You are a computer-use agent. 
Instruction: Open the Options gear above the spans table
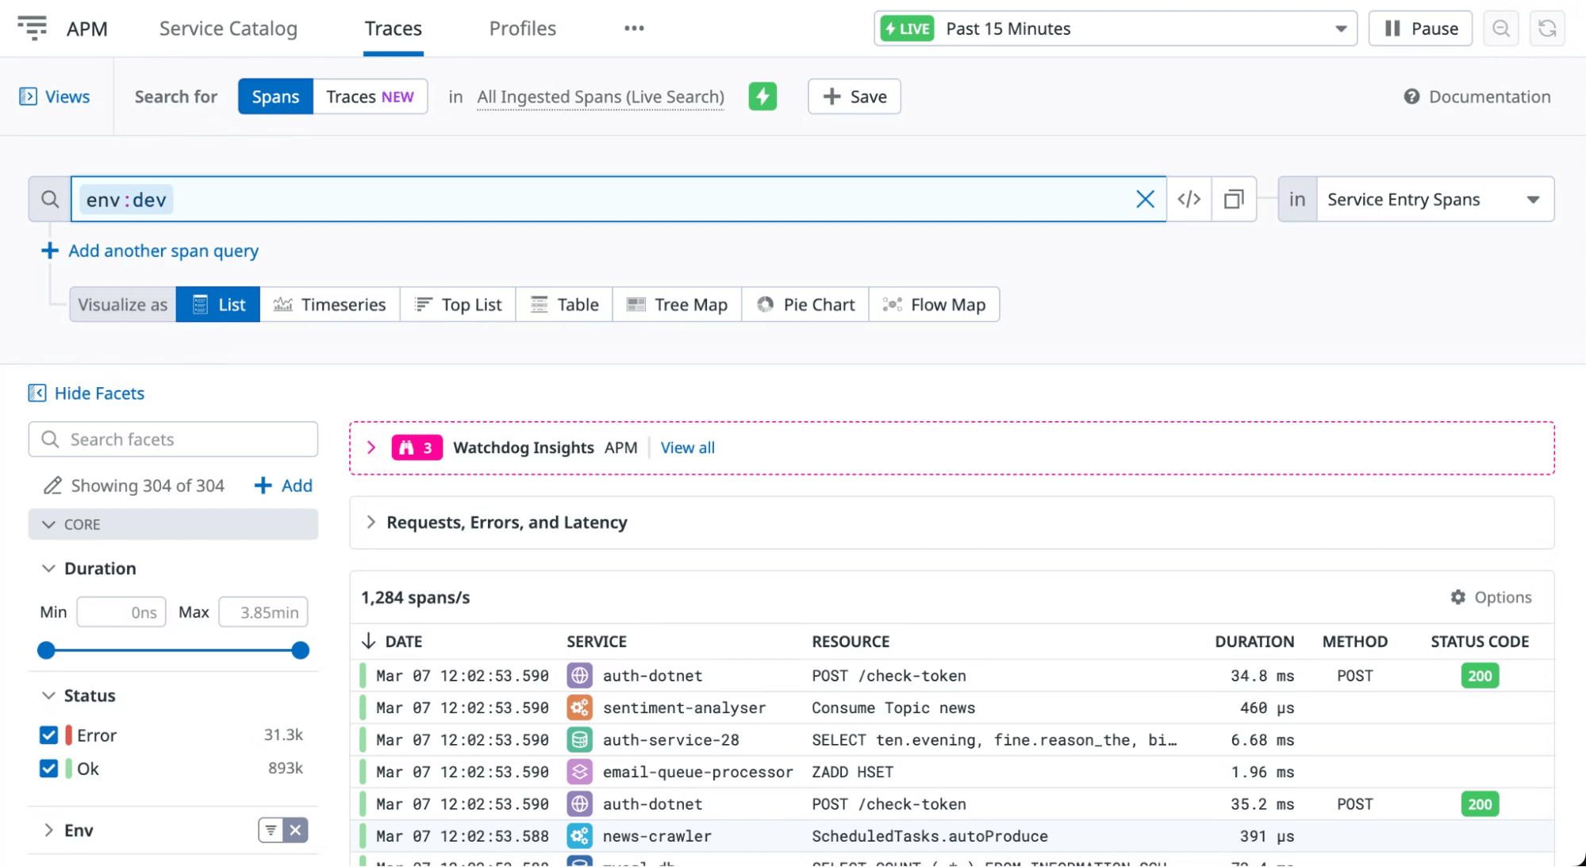point(1457,597)
